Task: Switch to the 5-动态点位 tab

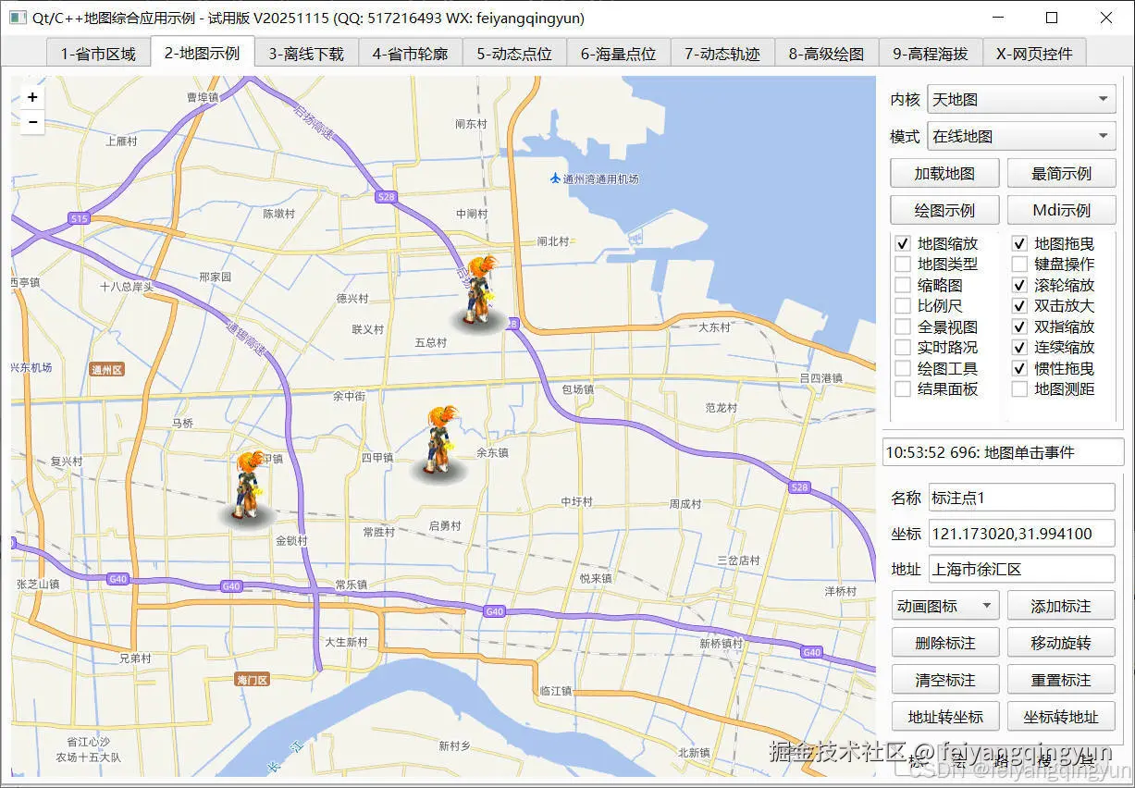Action: pos(514,54)
